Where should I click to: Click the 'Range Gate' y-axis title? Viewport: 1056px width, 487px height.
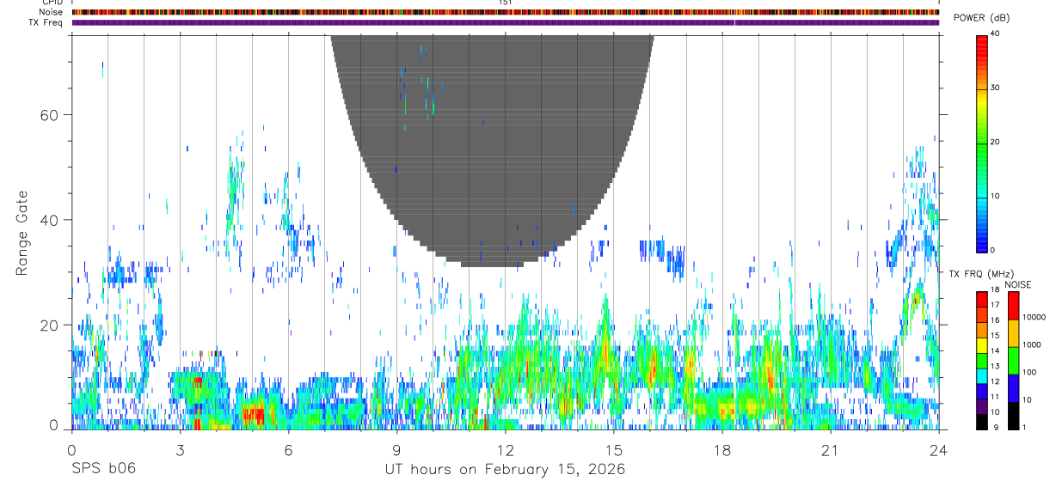(x=21, y=233)
